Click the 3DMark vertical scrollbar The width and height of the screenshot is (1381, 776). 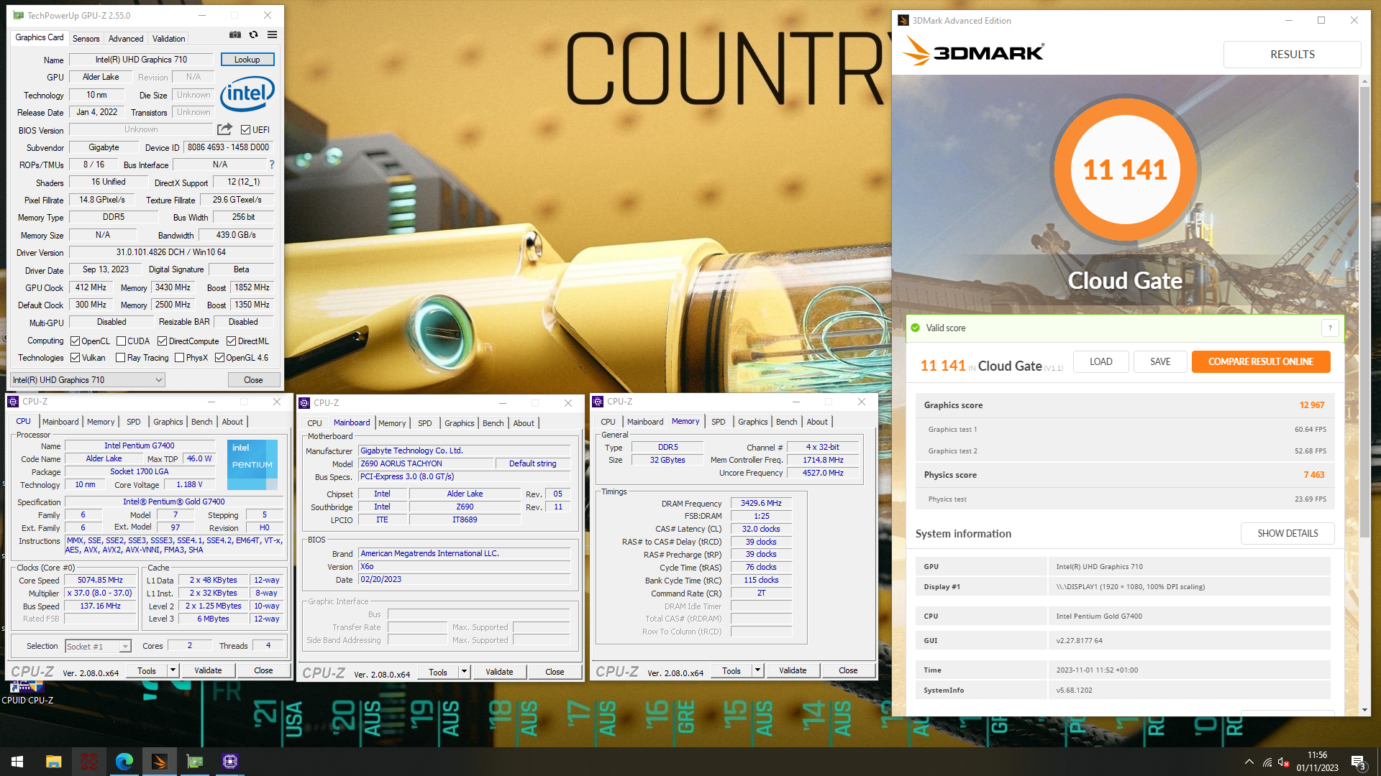[1364, 313]
